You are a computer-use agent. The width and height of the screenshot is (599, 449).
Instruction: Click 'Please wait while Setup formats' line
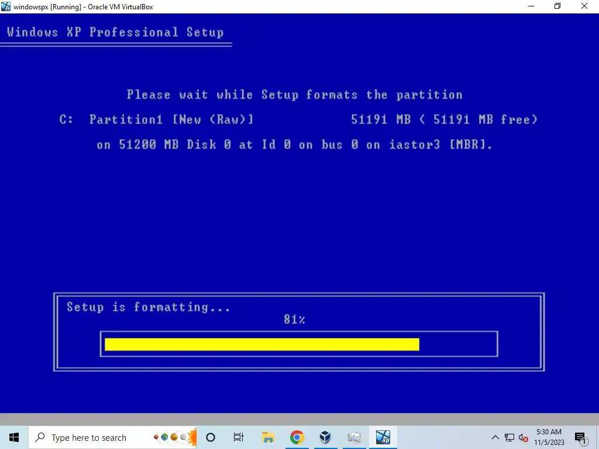point(295,95)
